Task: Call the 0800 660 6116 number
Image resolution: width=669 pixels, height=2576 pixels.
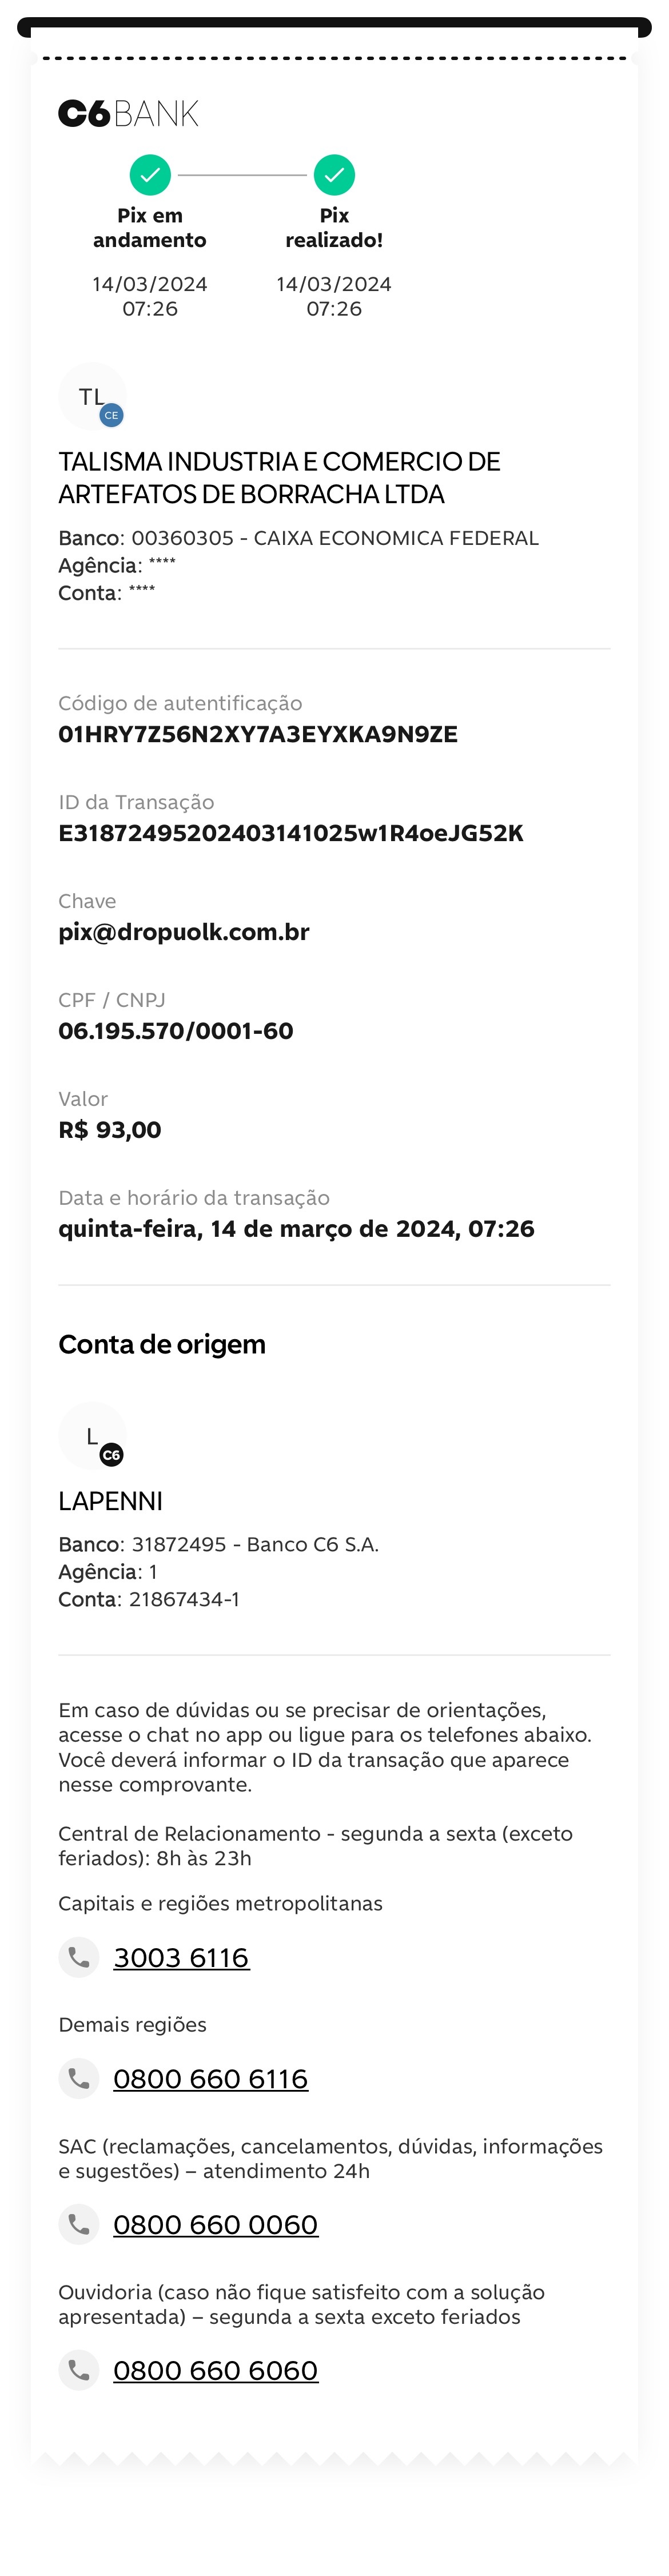Action: (210, 2079)
